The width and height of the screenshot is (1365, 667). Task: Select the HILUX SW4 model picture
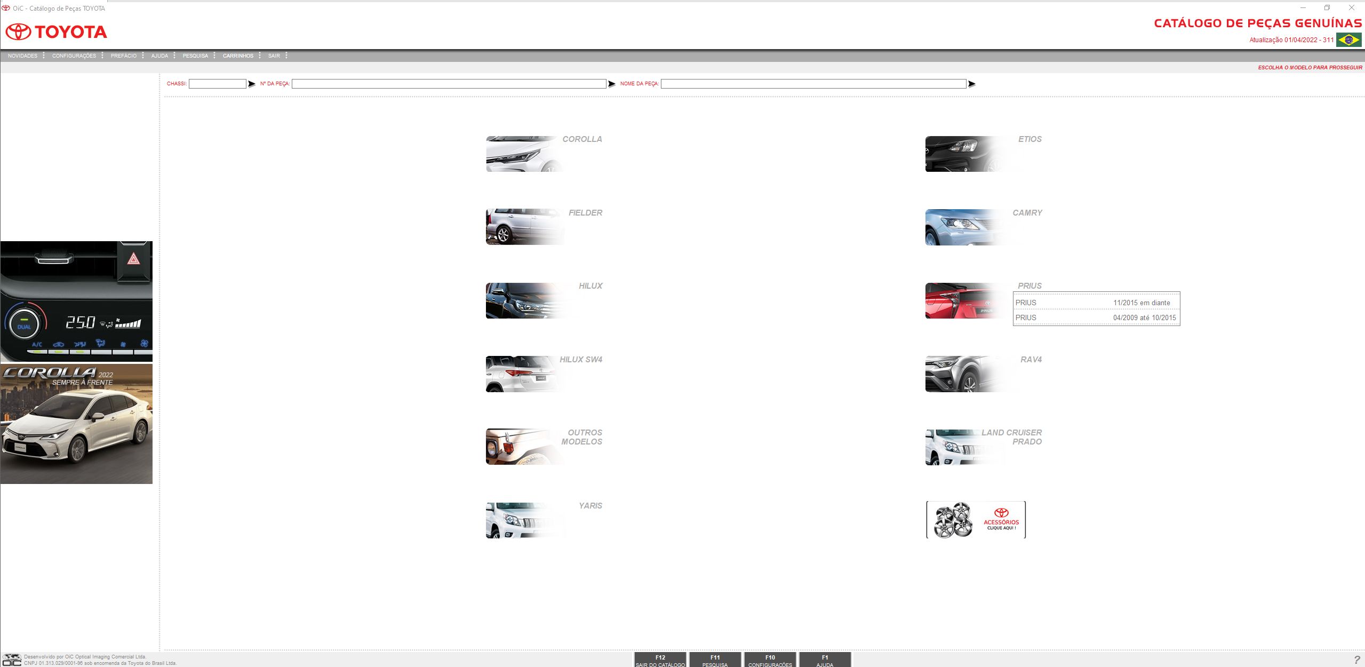(x=524, y=374)
